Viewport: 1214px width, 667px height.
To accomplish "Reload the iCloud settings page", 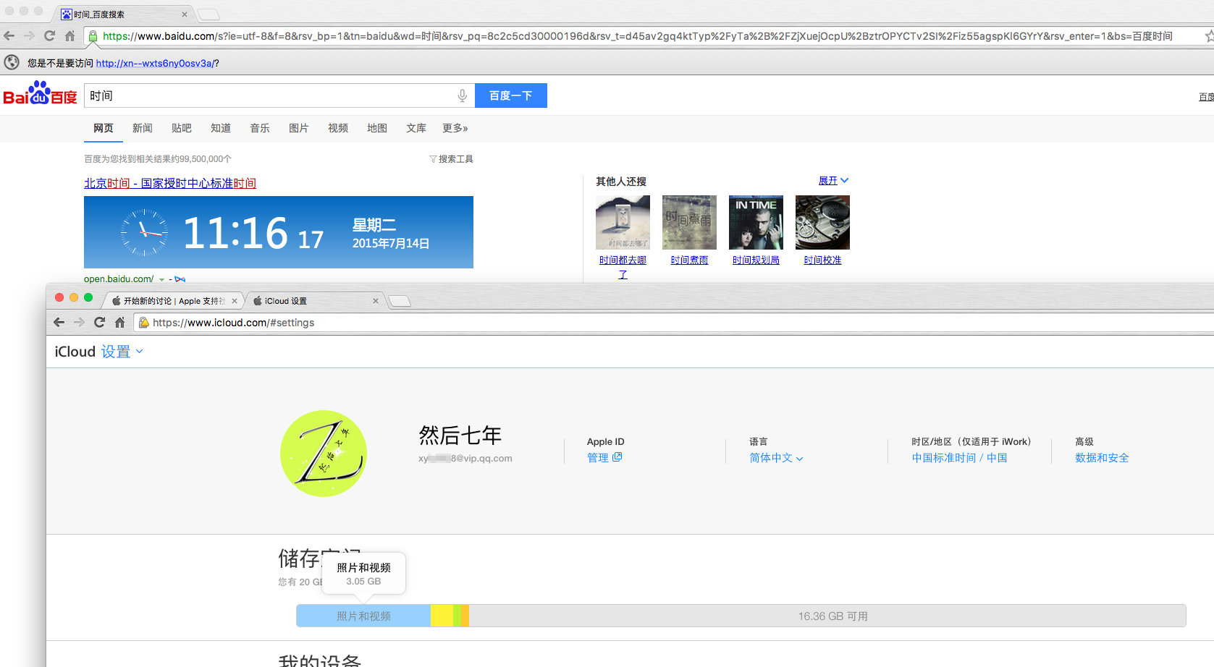I will [x=100, y=323].
